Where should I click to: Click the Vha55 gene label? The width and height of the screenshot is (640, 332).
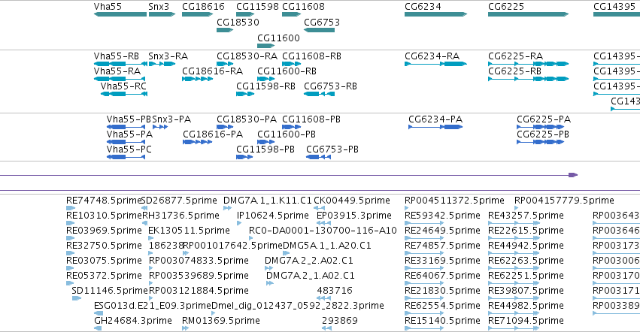coord(108,7)
